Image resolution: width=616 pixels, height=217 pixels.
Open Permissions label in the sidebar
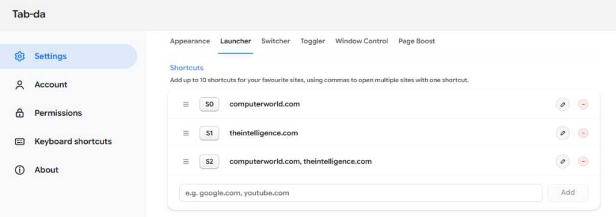[x=58, y=113]
